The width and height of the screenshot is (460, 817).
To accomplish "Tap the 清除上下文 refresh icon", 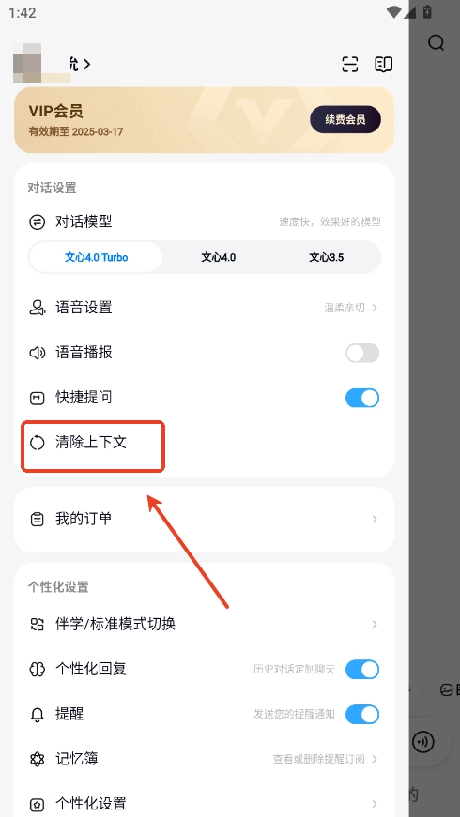I will pyautogui.click(x=37, y=443).
